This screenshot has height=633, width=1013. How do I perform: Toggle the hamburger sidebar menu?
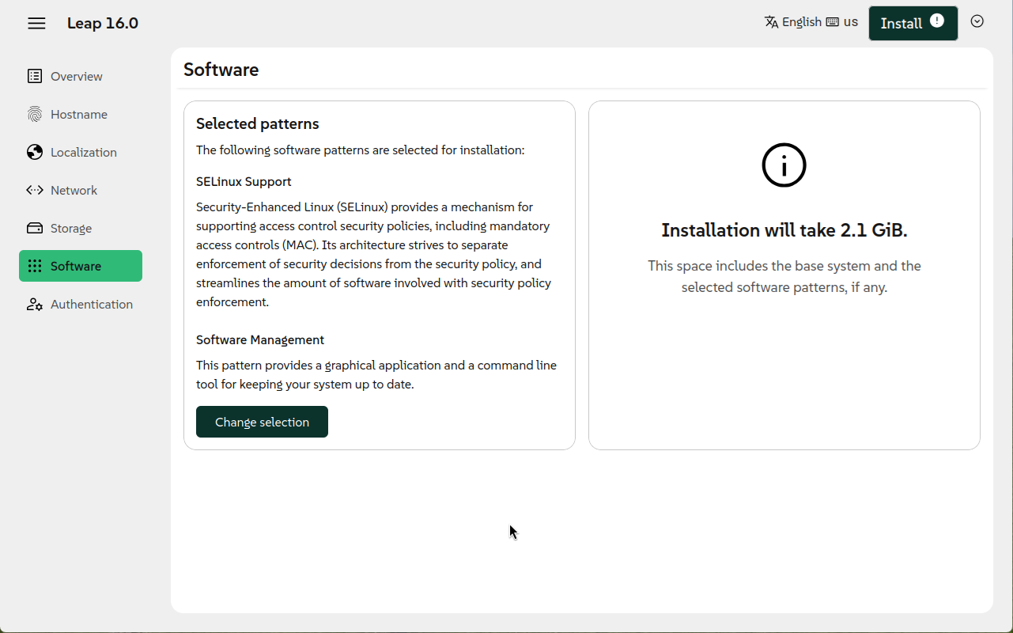(x=36, y=23)
